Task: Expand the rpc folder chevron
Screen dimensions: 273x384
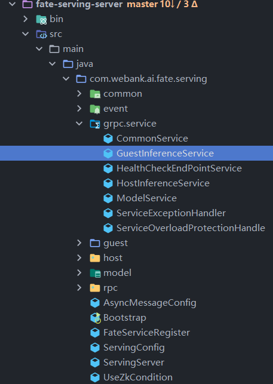Action: pos(79,288)
